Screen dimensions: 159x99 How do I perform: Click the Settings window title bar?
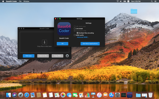tap(80, 18)
